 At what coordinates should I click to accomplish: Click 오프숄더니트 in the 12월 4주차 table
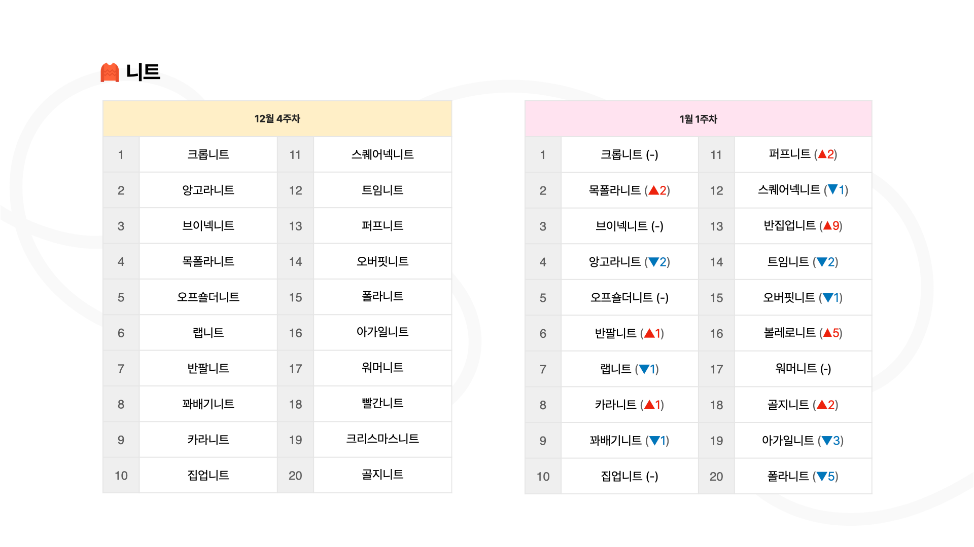(208, 297)
